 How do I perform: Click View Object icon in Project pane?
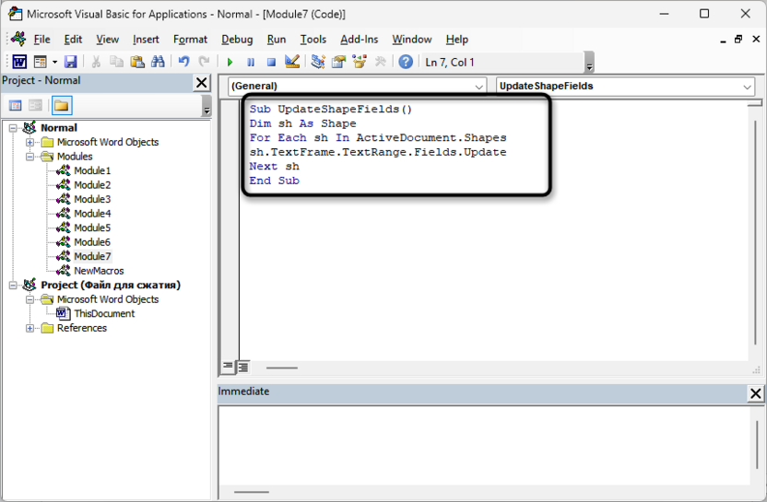click(35, 106)
